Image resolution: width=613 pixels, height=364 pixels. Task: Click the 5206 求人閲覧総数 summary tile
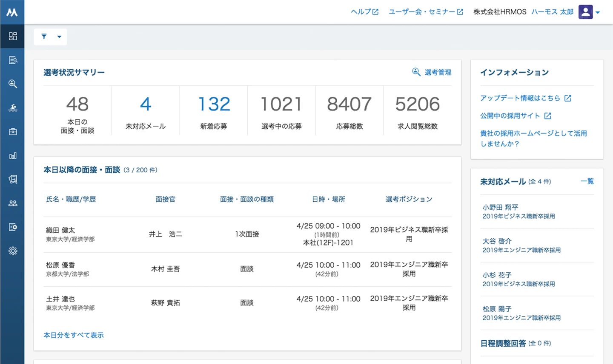coord(418,111)
